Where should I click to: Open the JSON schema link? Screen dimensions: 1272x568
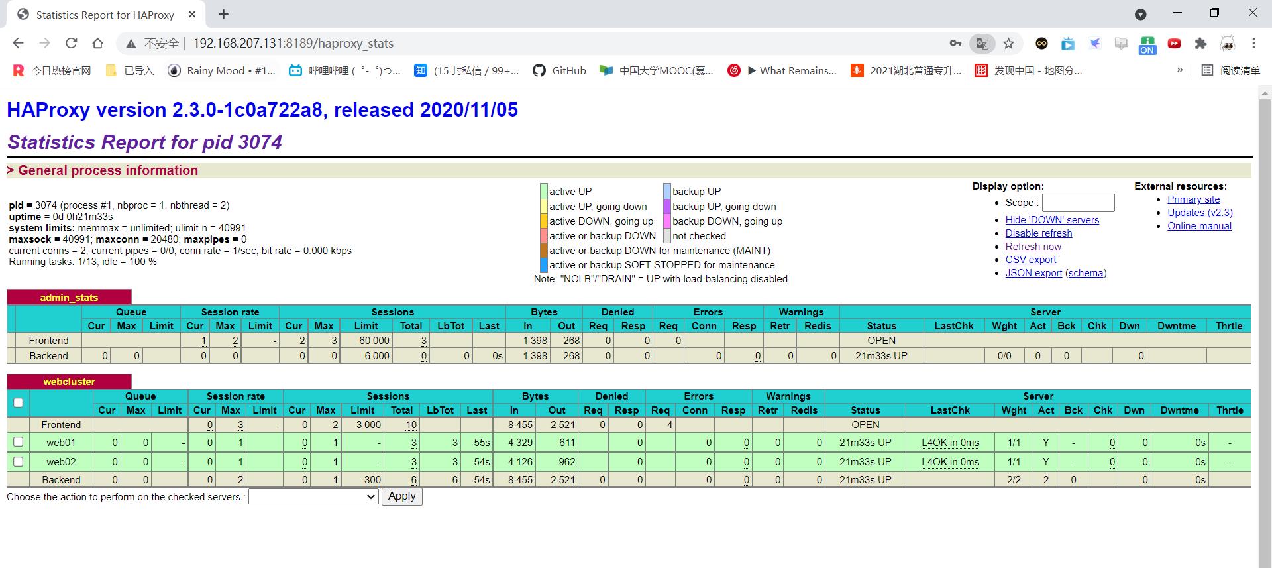tap(1085, 273)
